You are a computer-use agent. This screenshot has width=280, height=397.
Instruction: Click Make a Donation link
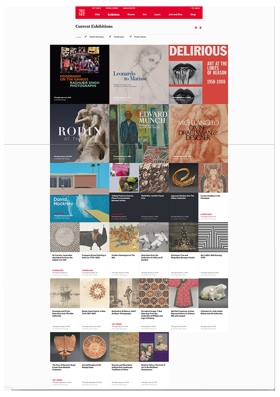129,8
